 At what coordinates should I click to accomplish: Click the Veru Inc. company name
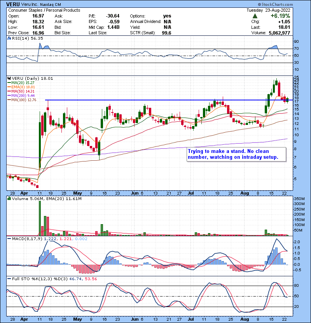30,4
